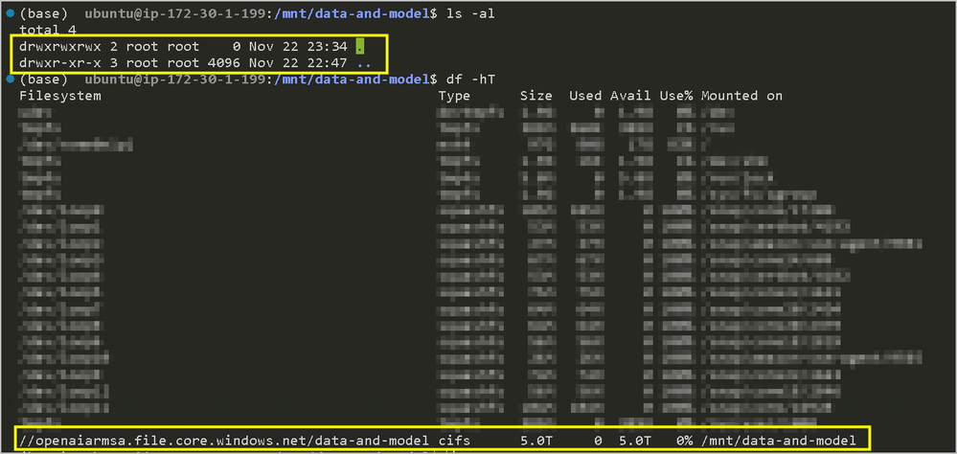This screenshot has height=454, width=957.
Task: Click the cifs filesystem type value
Action: point(455,440)
